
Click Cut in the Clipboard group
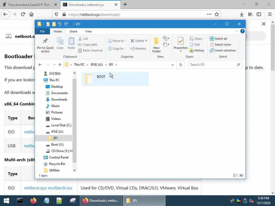[83, 39]
